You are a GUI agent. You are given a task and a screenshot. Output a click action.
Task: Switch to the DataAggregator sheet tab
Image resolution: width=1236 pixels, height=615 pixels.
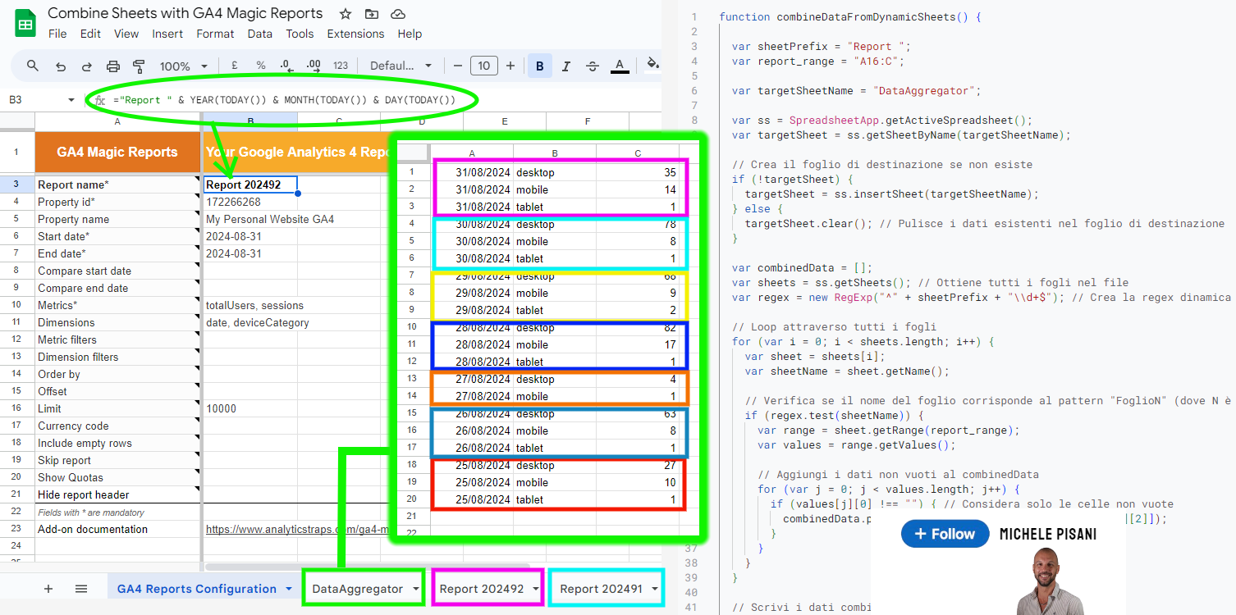pos(356,587)
